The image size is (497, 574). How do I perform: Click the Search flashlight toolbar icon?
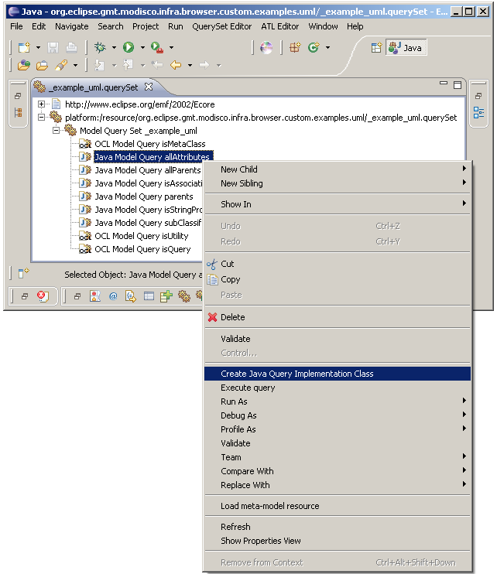tap(61, 65)
